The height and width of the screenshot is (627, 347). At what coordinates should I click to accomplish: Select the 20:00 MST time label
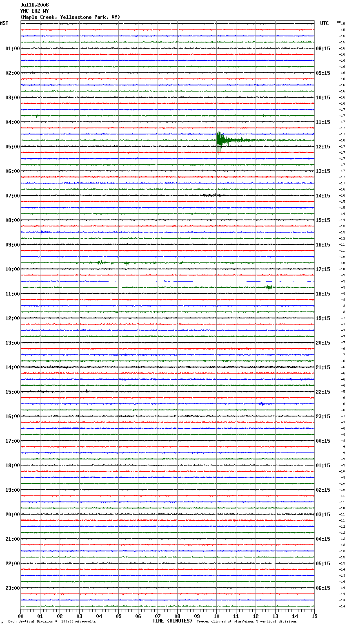tap(13, 515)
